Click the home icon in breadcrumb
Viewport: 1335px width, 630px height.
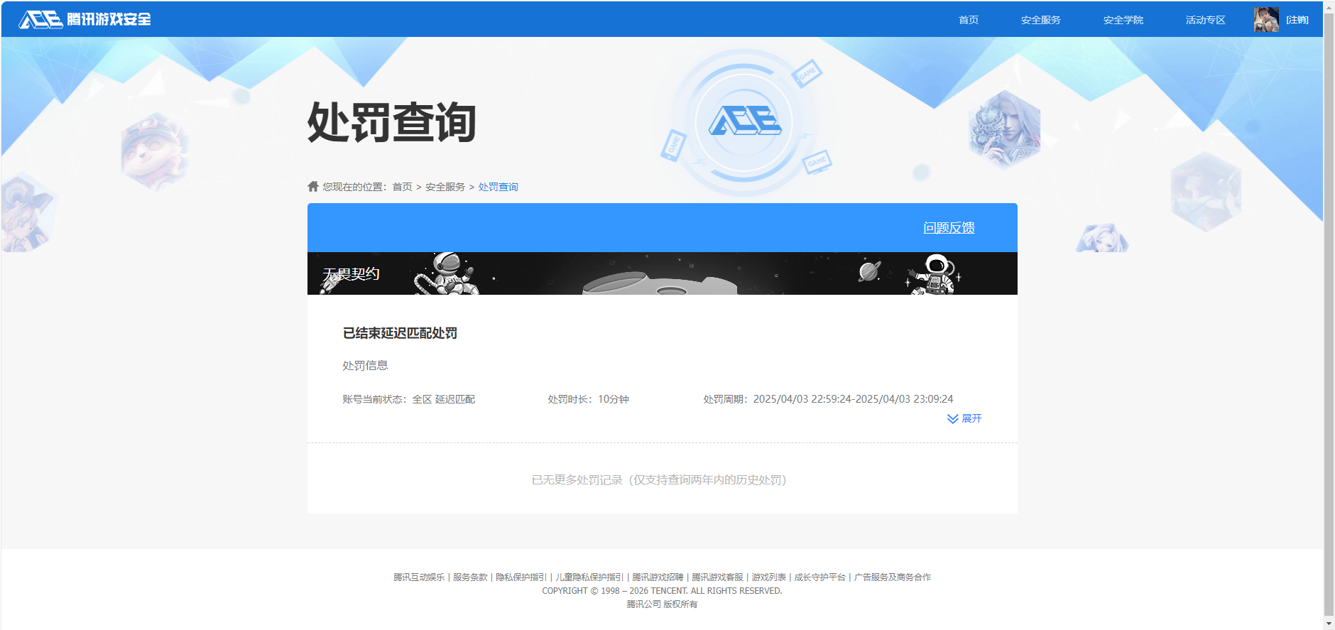point(313,186)
